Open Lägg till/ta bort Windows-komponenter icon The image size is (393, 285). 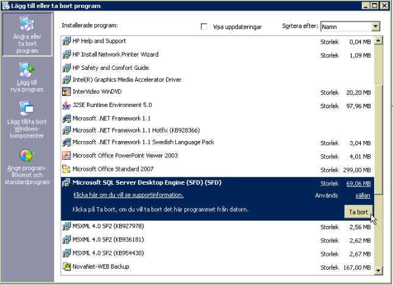pyautogui.click(x=27, y=108)
